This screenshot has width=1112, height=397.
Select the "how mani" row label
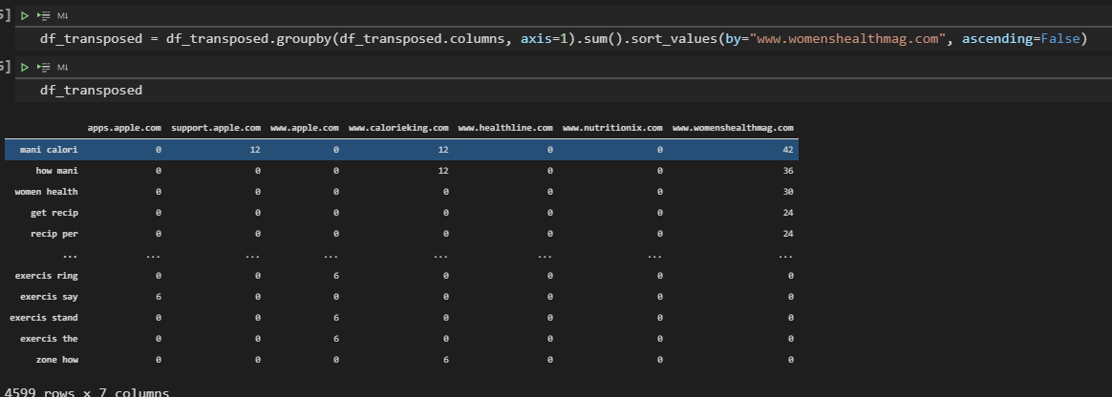coord(56,171)
